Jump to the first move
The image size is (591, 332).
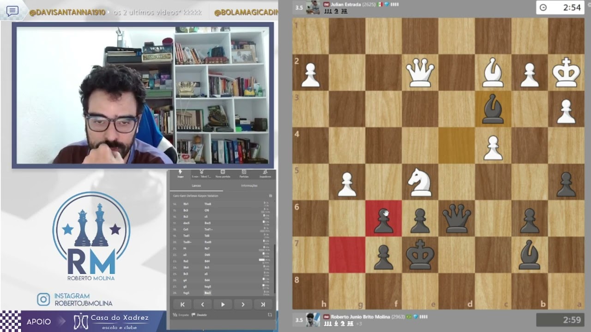(x=182, y=304)
